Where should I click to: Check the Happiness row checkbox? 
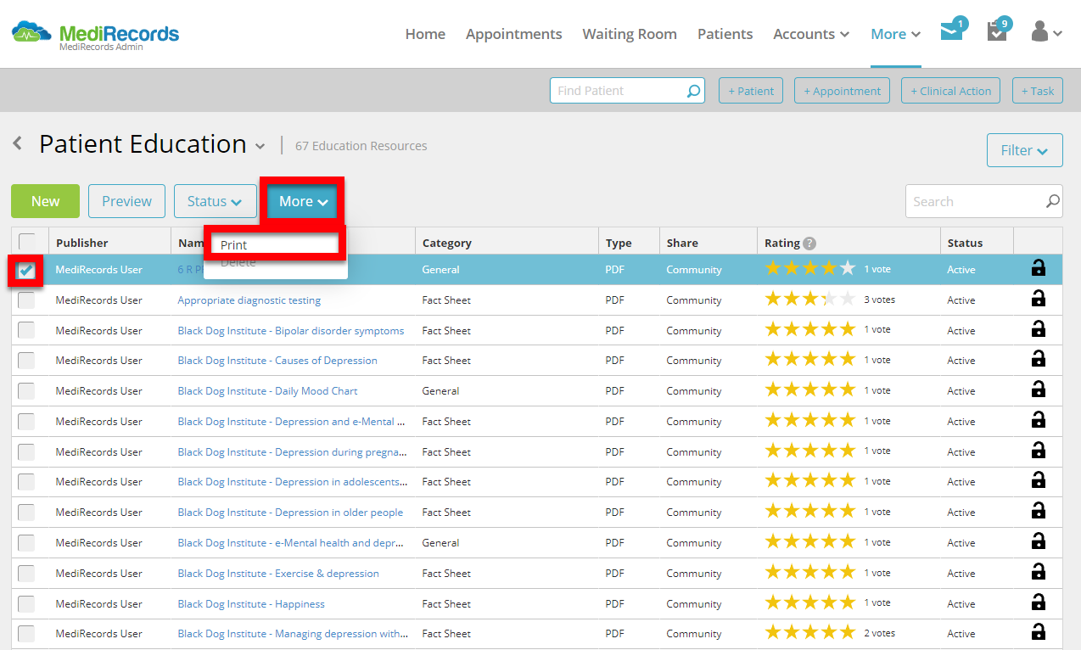(27, 604)
